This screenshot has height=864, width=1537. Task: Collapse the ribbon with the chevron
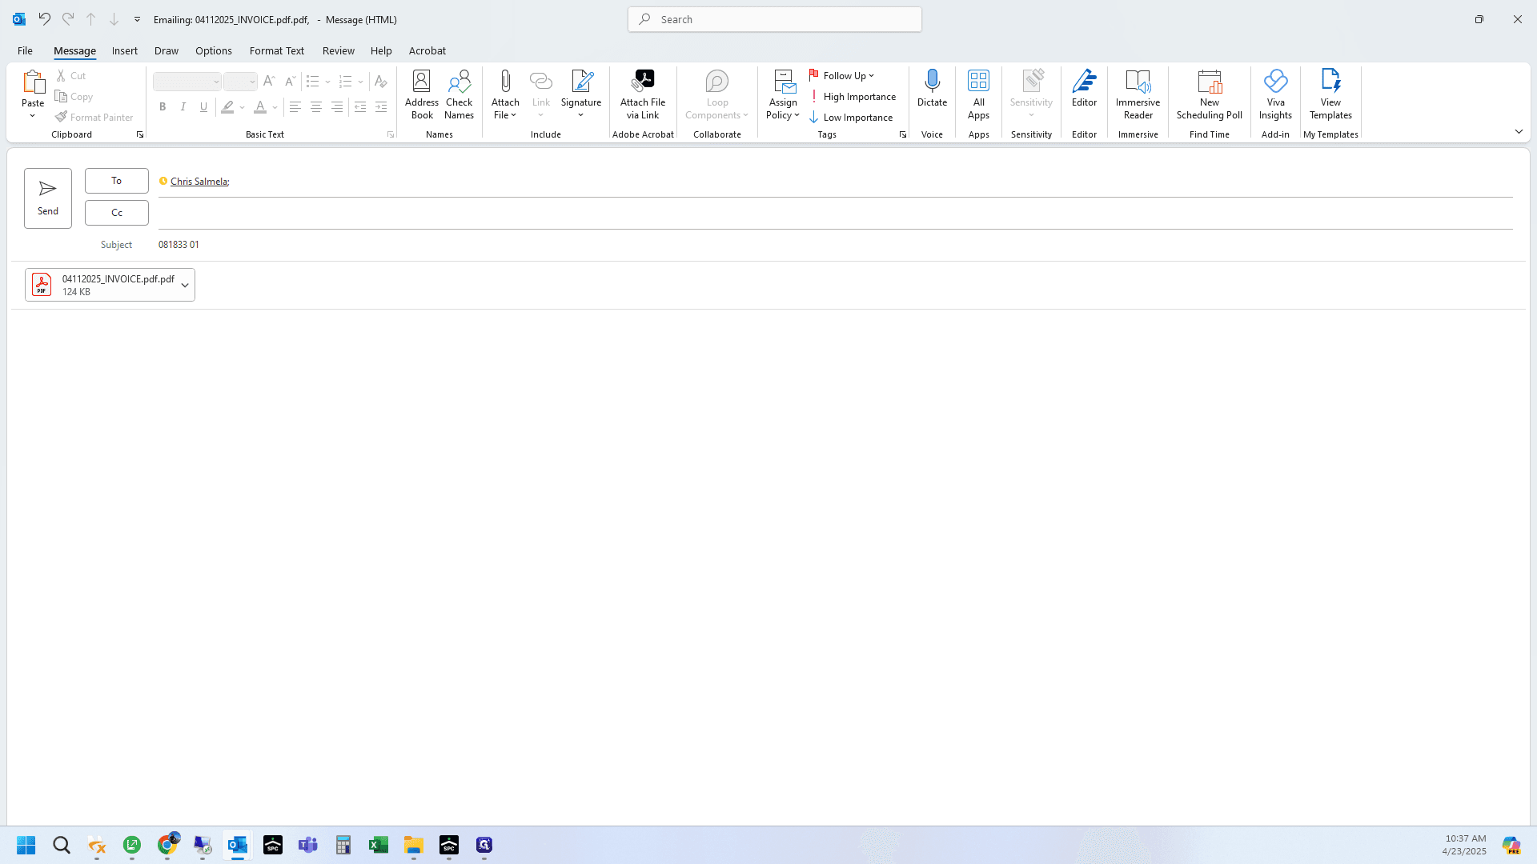click(1519, 131)
